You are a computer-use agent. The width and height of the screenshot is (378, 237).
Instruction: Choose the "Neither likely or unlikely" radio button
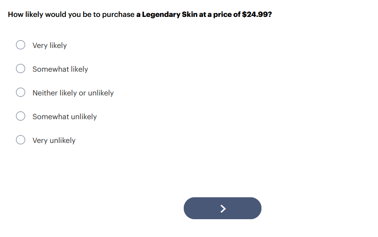click(x=21, y=93)
